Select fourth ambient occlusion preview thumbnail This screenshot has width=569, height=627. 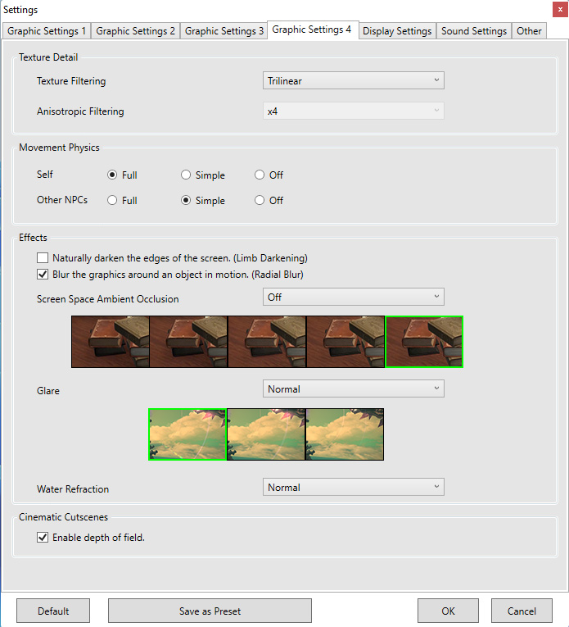point(345,342)
